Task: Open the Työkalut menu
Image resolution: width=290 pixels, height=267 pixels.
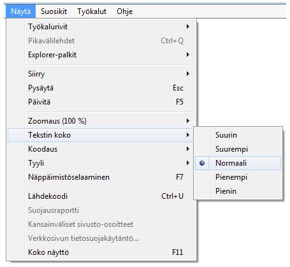Action: click(x=92, y=11)
